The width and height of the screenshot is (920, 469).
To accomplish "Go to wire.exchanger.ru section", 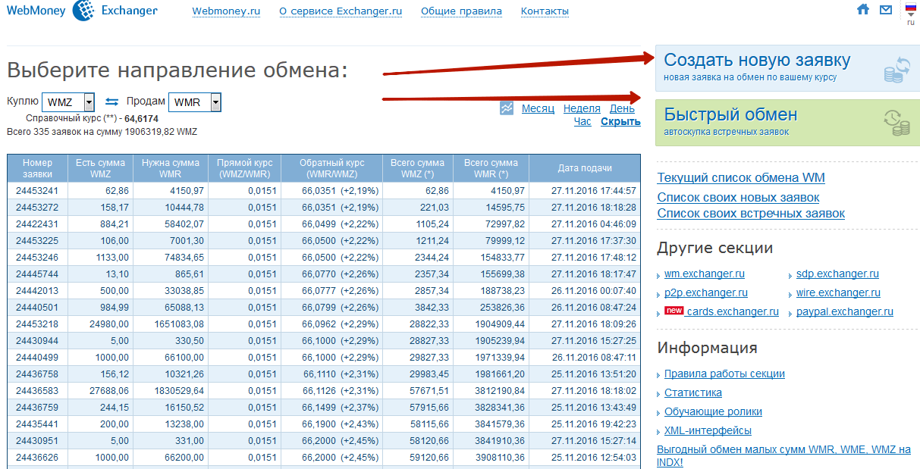I will tap(838, 293).
